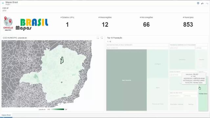Select the Uberlândia treemap tile
Image resolution: width=210 pixels, height=118 pixels.
click(x=182, y=59)
